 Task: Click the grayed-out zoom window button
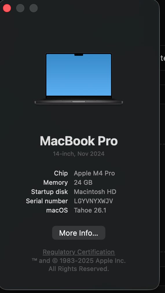click(x=34, y=8)
